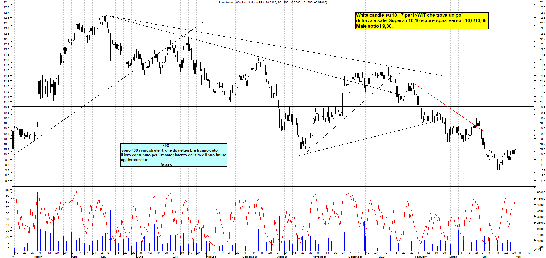Click the 'Grazie' text in cyan box
This screenshot has height=258, width=546.
pos(166,164)
